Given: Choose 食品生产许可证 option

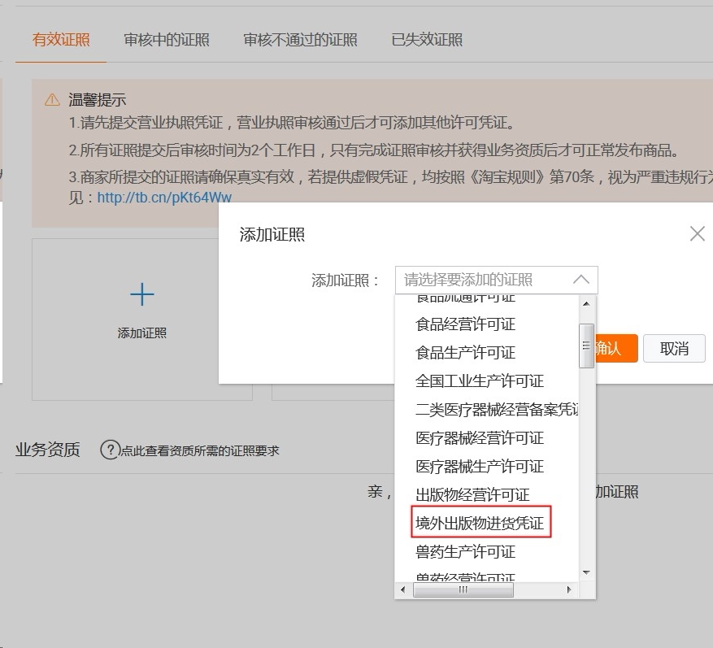Looking at the screenshot, I should (x=465, y=353).
